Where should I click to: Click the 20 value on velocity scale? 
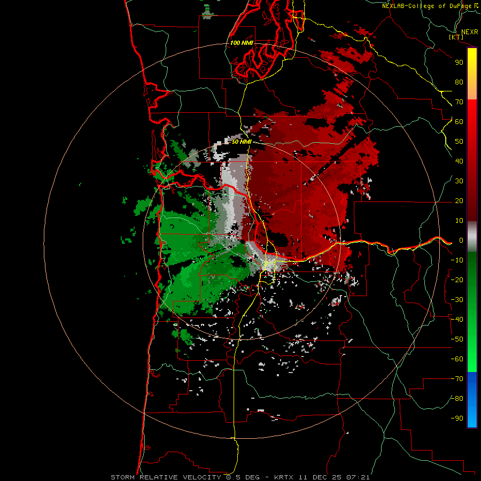(459, 201)
